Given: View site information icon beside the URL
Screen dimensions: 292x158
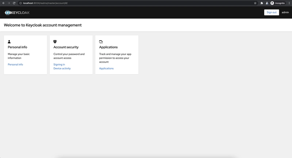Looking at the screenshot, I should (21, 3).
